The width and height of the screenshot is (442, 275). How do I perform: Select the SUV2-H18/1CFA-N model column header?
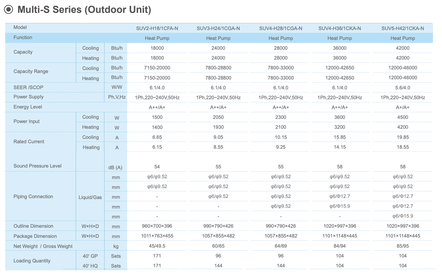point(157,28)
